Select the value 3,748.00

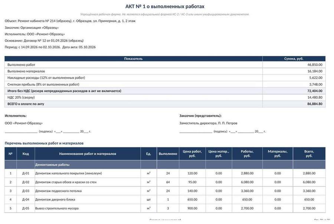point(316,84)
